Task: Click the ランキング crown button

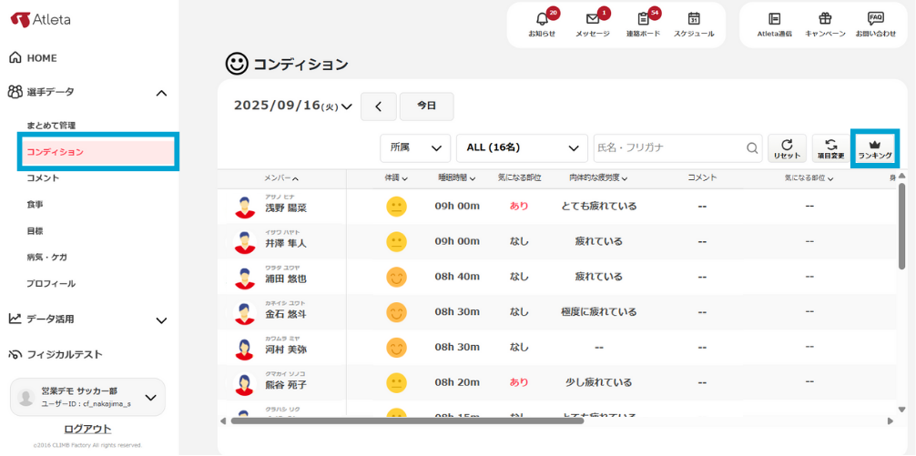Action: (x=875, y=148)
